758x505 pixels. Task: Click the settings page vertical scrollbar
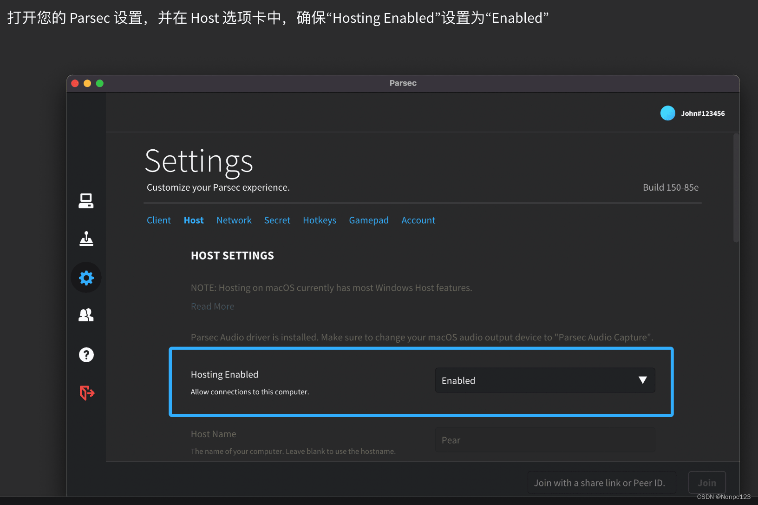pos(736,188)
